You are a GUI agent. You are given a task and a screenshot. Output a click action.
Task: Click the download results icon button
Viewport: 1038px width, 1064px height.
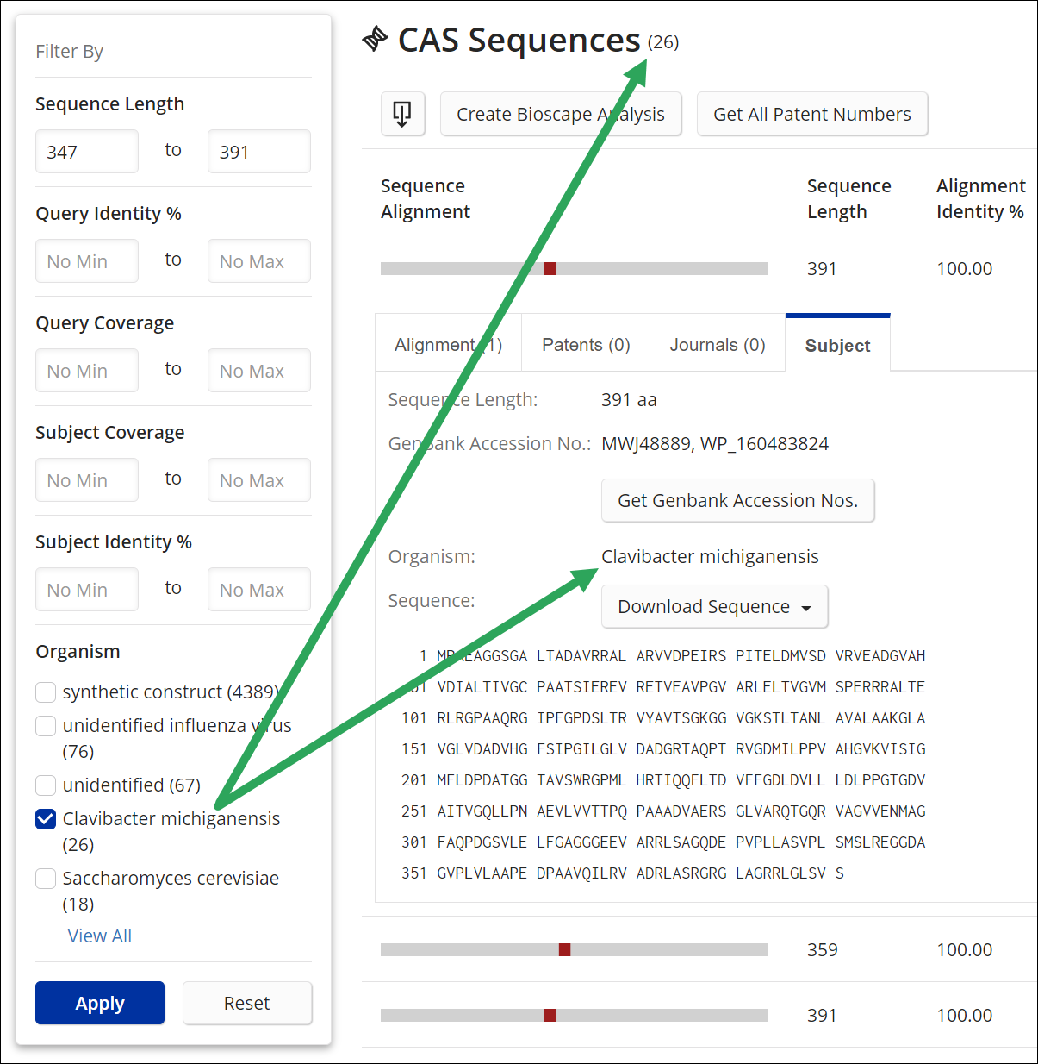click(x=402, y=114)
